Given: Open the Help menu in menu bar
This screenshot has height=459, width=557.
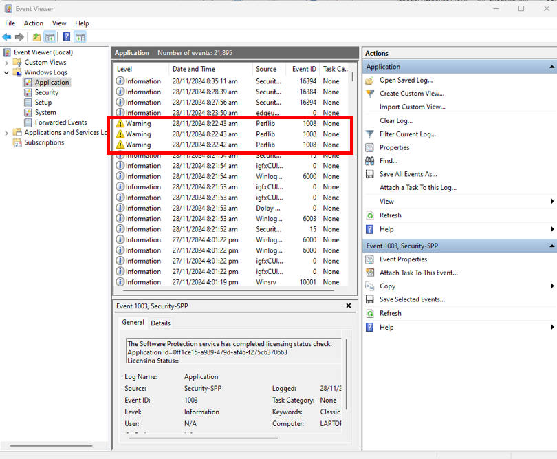Looking at the screenshot, I should coord(82,23).
